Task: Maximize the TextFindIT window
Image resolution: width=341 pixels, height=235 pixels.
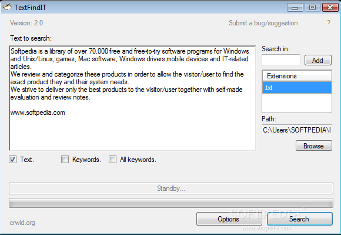Action: (313, 8)
